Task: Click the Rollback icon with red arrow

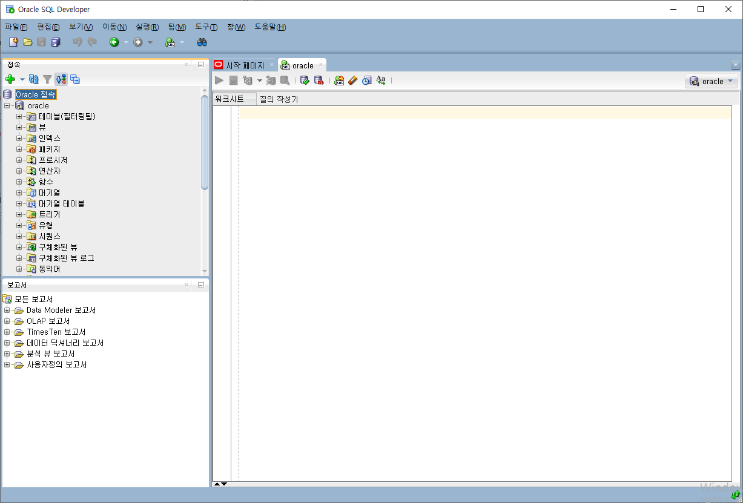Action: (319, 81)
